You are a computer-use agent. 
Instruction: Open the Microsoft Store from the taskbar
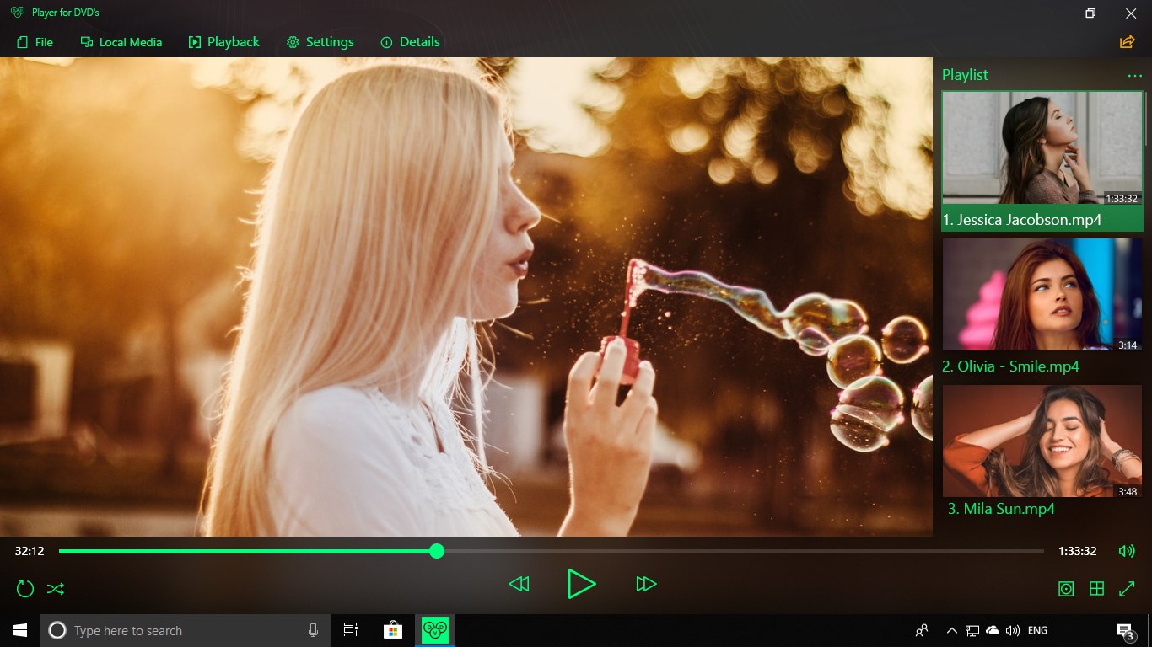[x=392, y=629]
